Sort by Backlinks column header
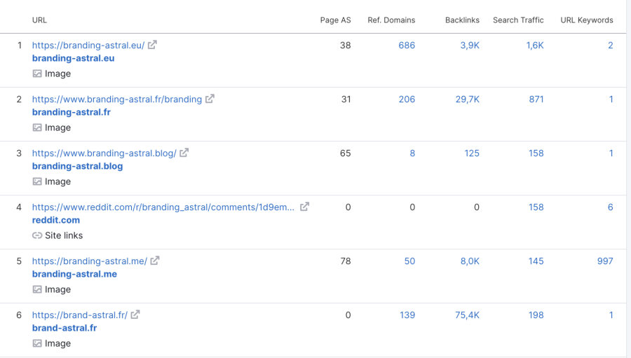 coord(462,20)
